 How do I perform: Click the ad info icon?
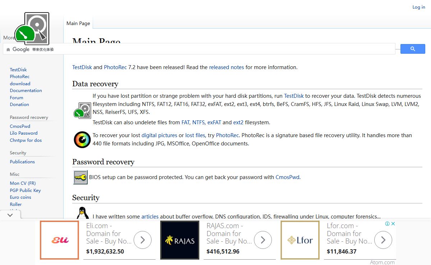(x=388, y=223)
